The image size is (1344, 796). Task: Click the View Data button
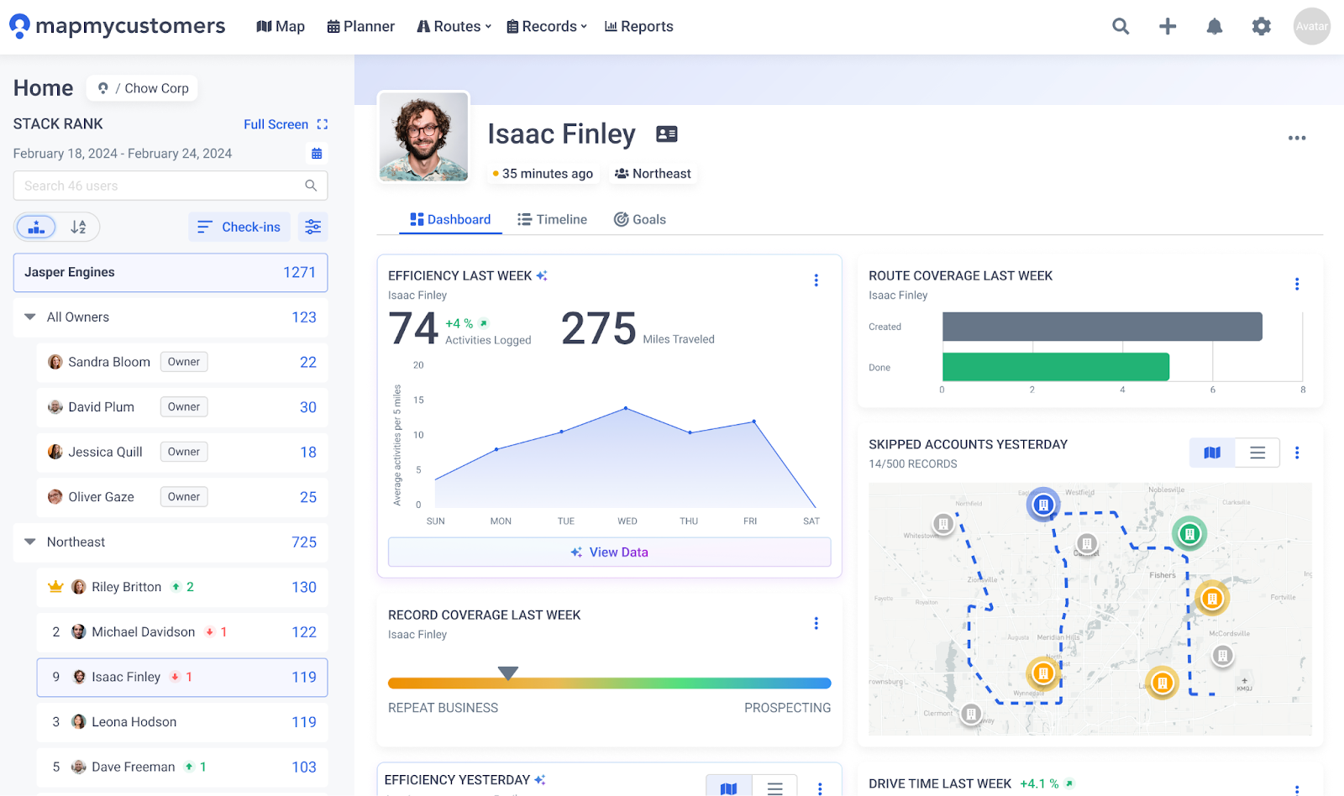click(x=610, y=552)
